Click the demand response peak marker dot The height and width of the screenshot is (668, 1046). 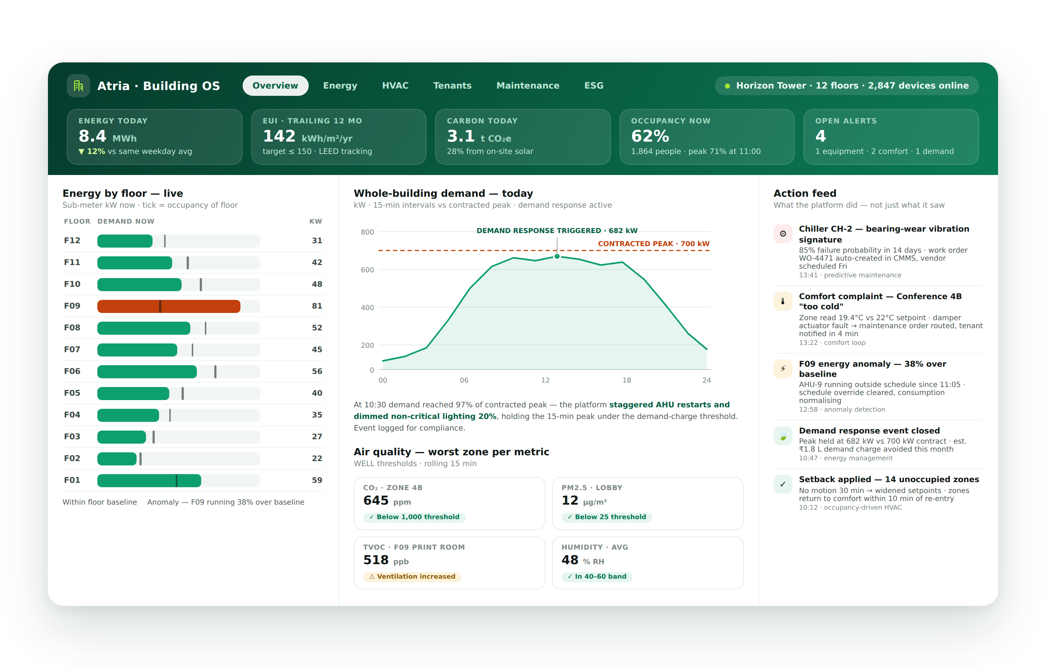557,257
